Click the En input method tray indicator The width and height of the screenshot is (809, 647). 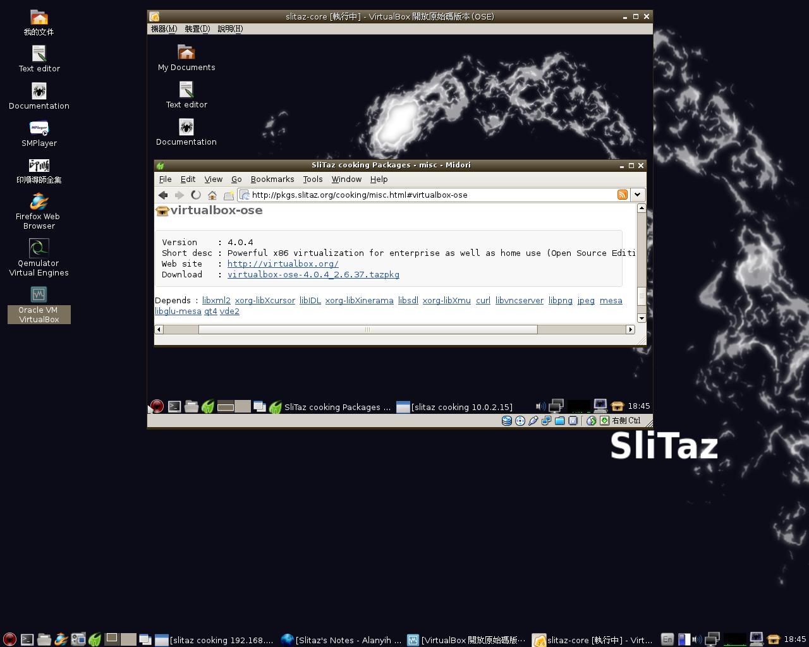coord(667,639)
